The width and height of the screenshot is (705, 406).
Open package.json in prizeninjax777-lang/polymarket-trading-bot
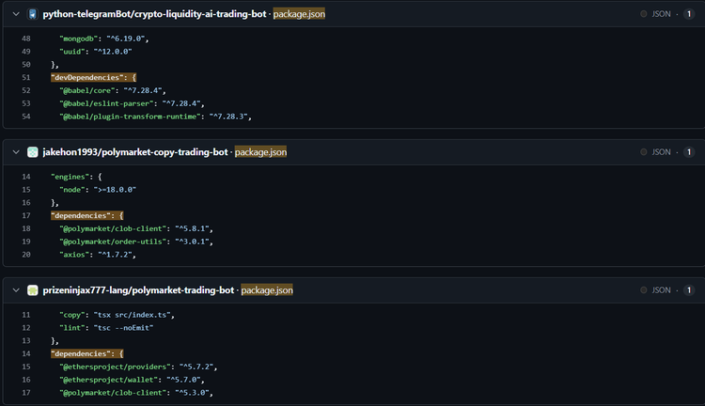point(267,290)
